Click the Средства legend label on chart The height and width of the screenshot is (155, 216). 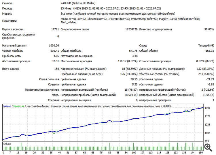(19, 106)
